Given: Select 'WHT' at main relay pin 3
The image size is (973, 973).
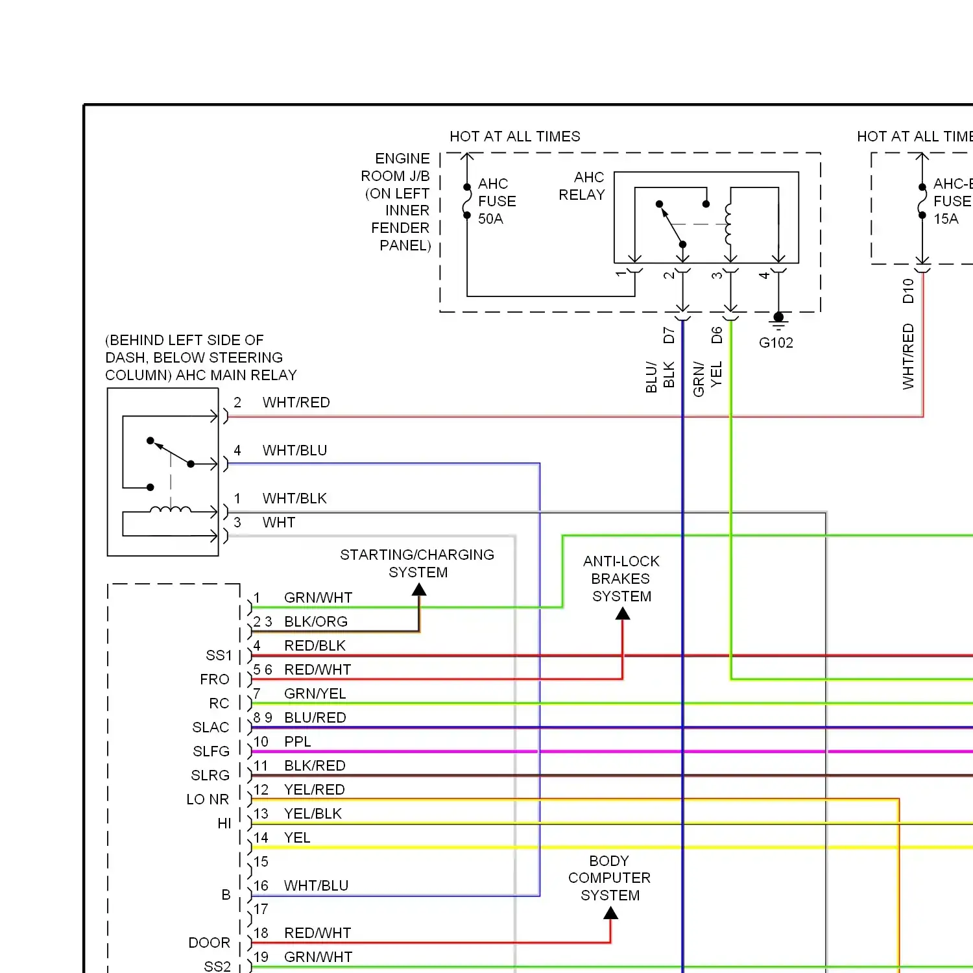Looking at the screenshot, I should pyautogui.click(x=279, y=522).
